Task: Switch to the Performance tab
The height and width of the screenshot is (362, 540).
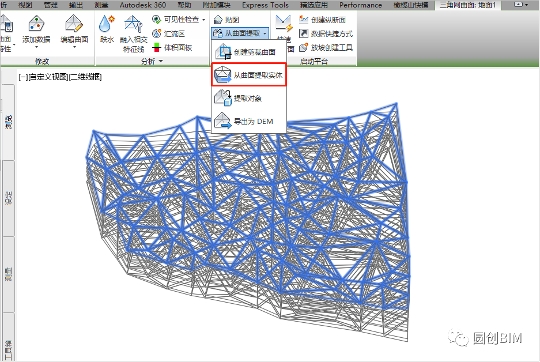Action: click(x=361, y=5)
